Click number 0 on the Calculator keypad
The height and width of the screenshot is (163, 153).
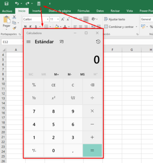click(x=53, y=150)
